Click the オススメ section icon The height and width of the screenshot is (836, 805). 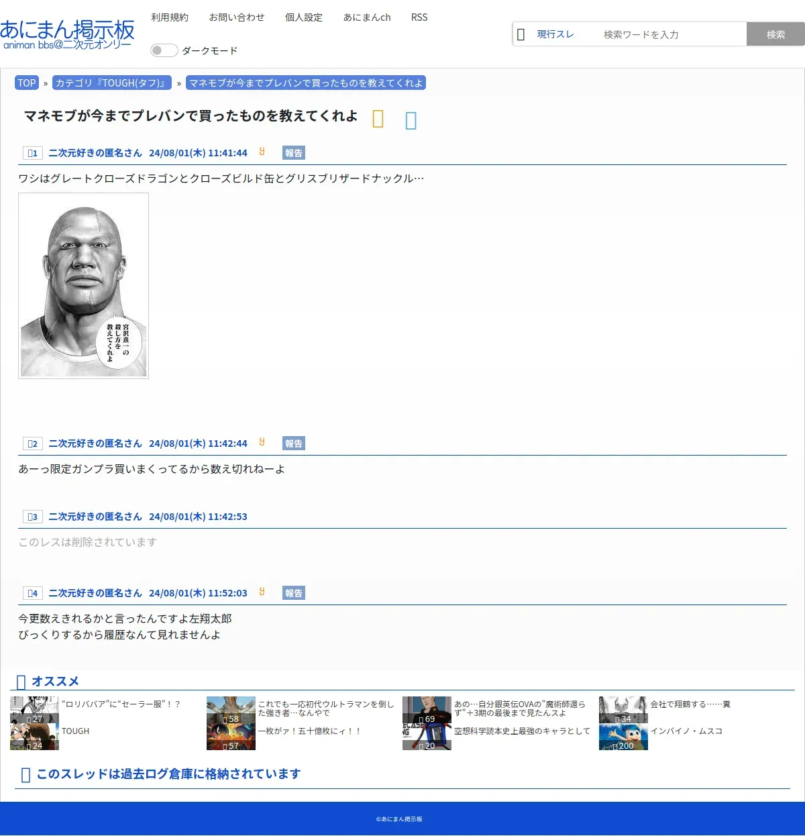21,682
